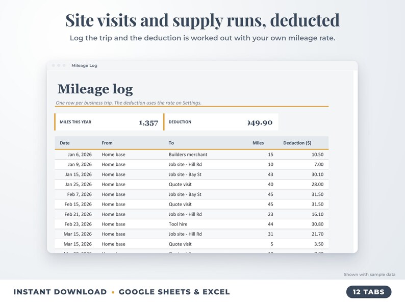Screen dimensions: 405x304
Task: Click "Quote visit" in the Jan 25 row
Action: pyautogui.click(x=180, y=184)
